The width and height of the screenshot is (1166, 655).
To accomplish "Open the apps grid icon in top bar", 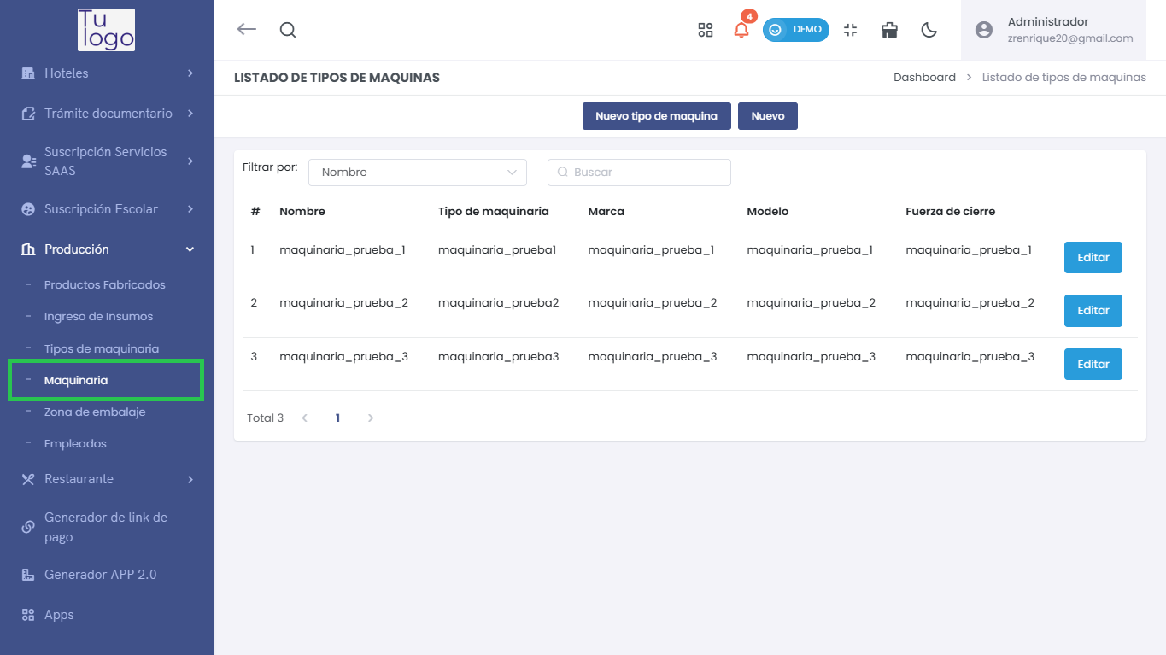I will pyautogui.click(x=705, y=30).
